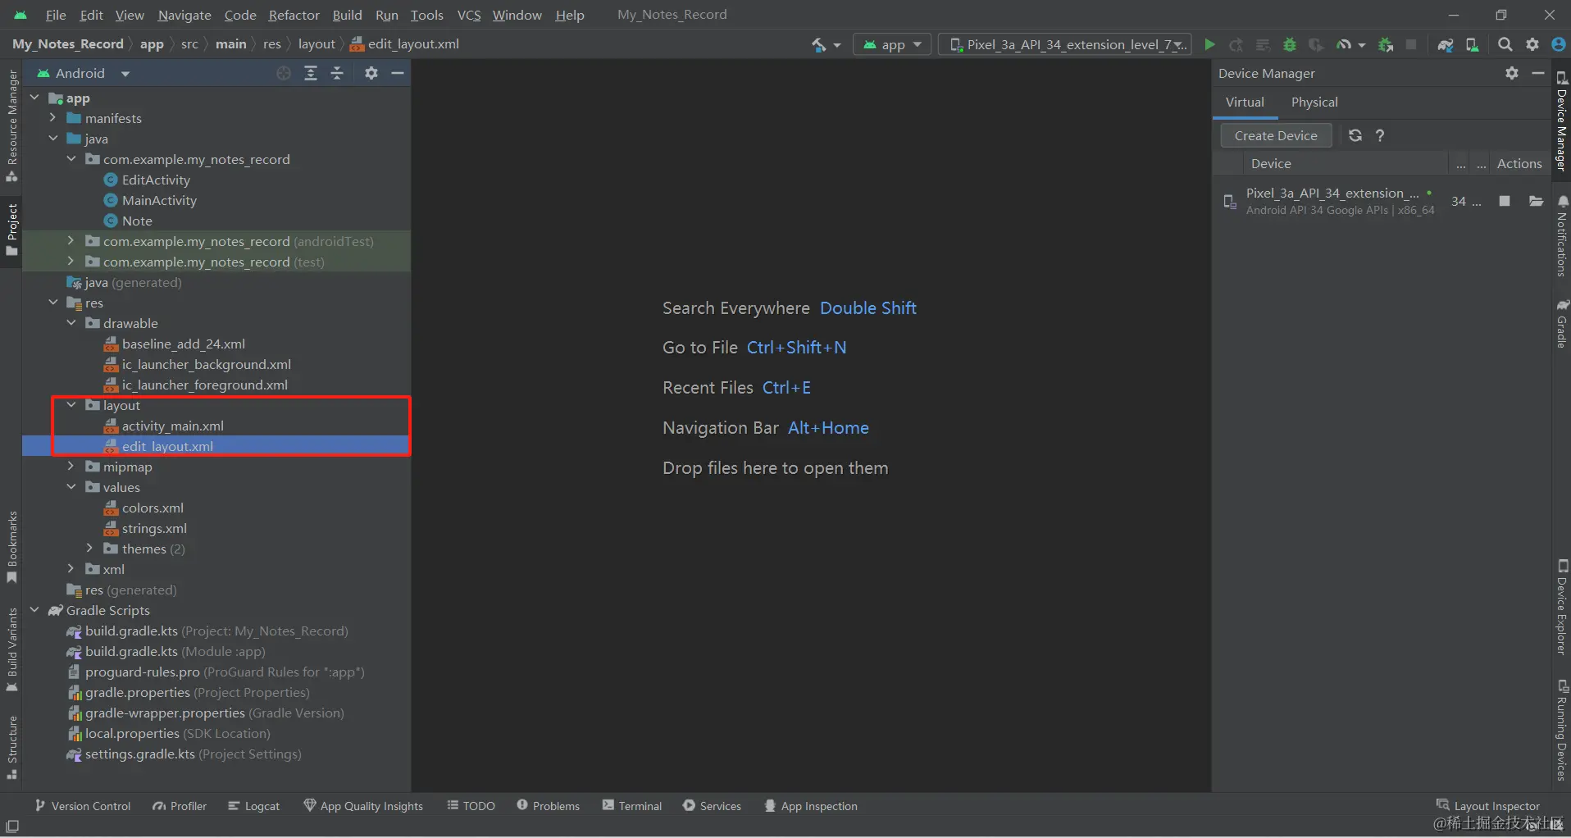Screen dimensions: 1571x838
Task: Switch to the Physical devices tab
Action: [1314, 102]
